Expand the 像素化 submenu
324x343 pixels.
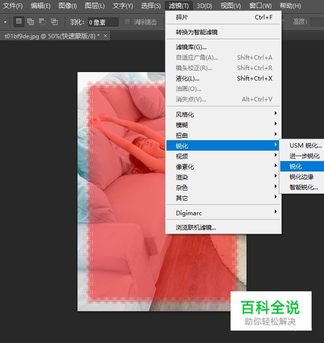click(223, 167)
